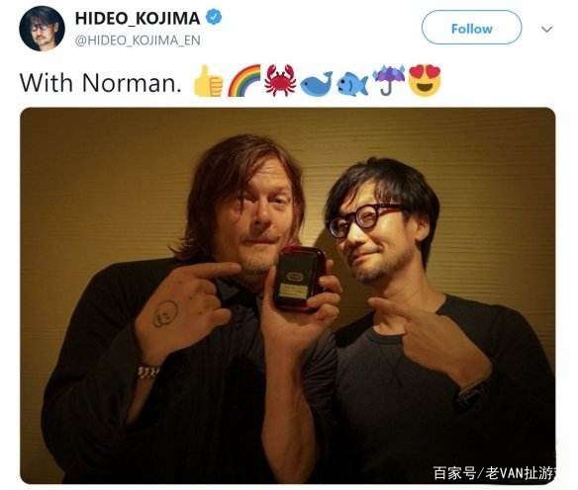Click the heart-eyes smiley emoji
This screenshot has width=578, height=490.
click(x=425, y=81)
